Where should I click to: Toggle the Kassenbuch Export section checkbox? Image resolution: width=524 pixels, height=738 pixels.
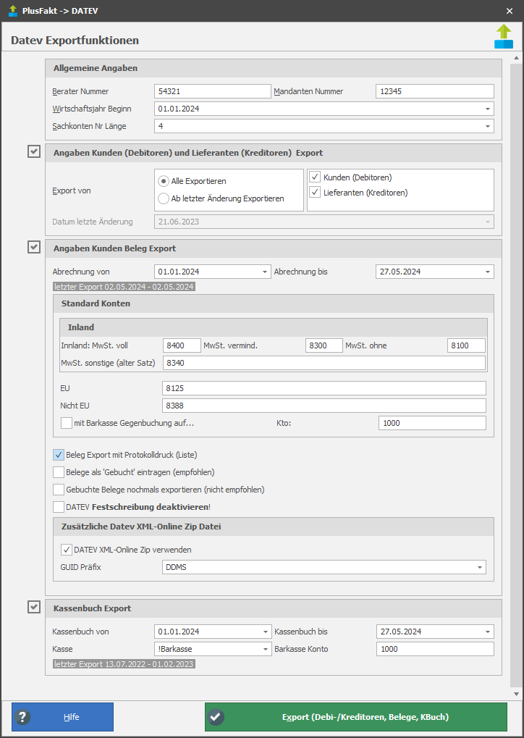(x=34, y=607)
